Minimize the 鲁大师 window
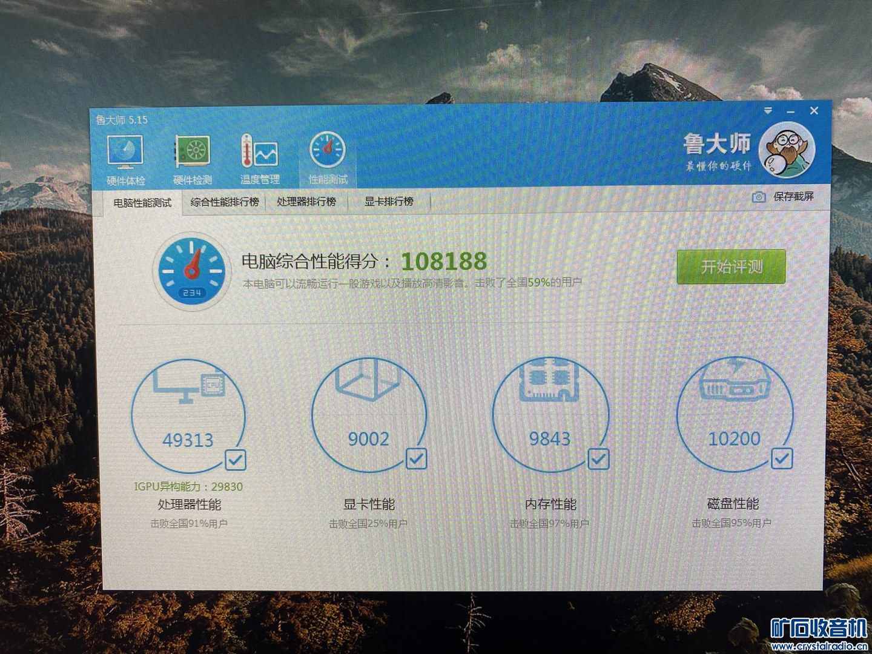The width and height of the screenshot is (872, 654). pos(791,111)
